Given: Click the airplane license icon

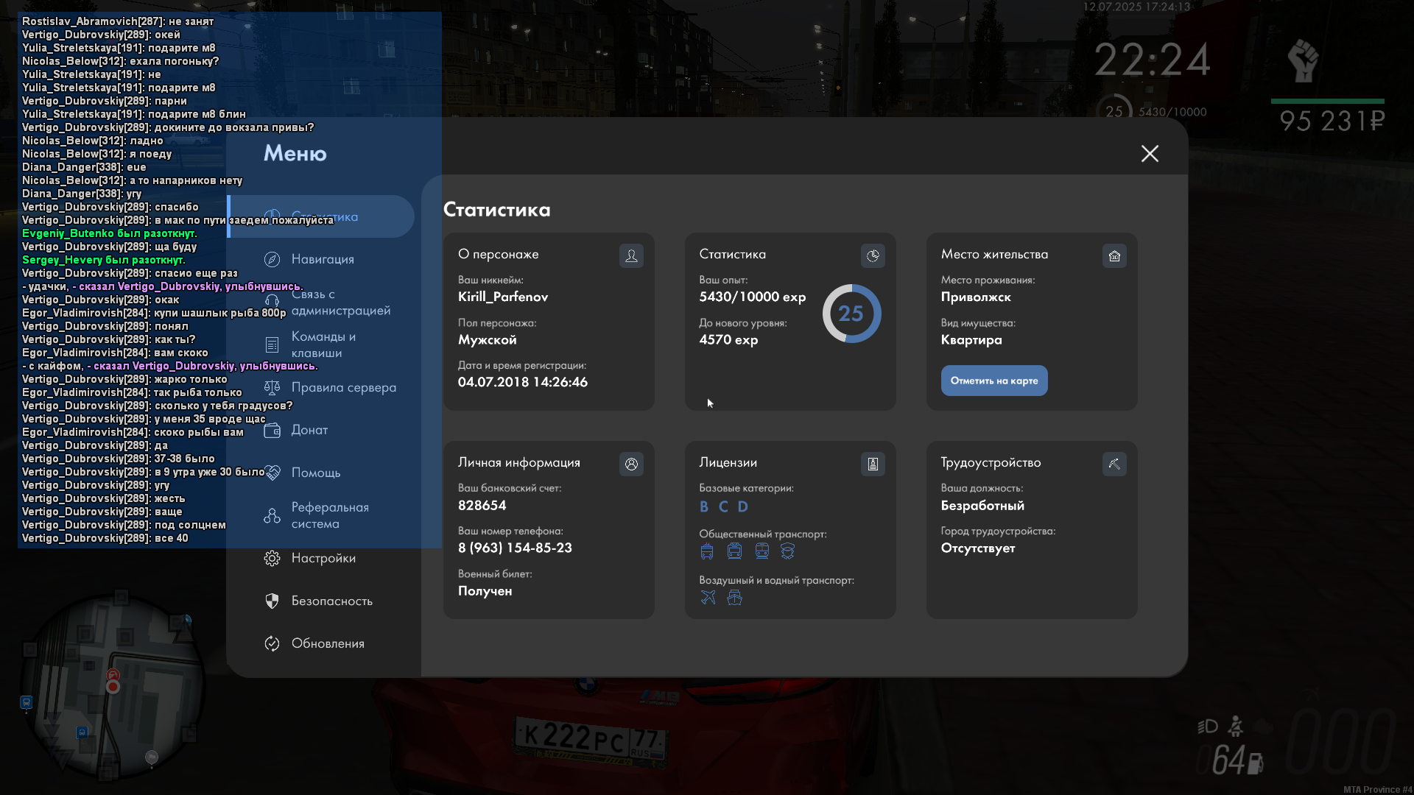Looking at the screenshot, I should coord(708,598).
